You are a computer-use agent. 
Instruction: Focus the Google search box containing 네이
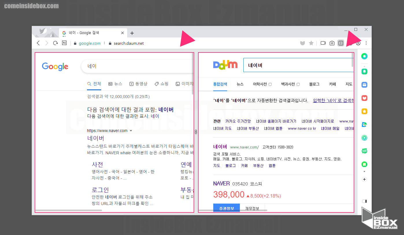click(x=137, y=66)
